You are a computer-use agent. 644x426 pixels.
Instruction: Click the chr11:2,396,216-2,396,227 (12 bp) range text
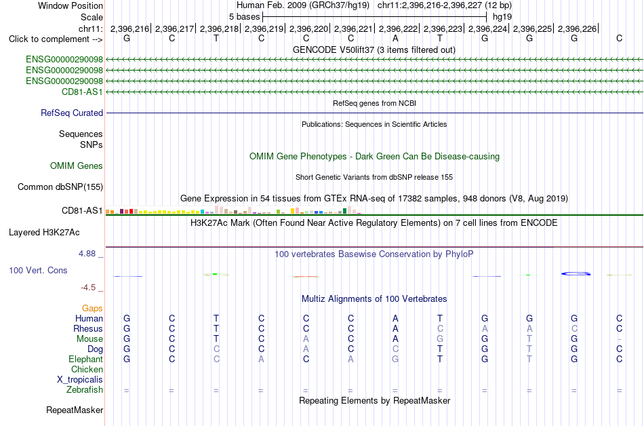[x=445, y=5]
